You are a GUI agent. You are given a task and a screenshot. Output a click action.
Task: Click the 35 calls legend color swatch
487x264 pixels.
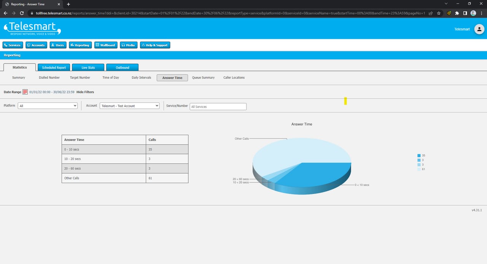click(x=419, y=155)
